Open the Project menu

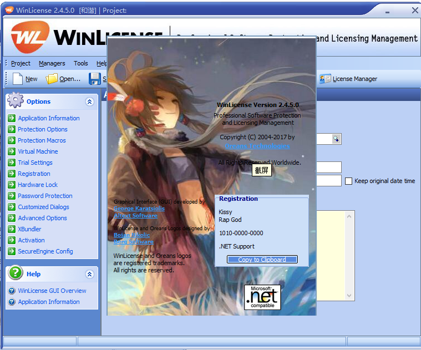[x=21, y=63]
